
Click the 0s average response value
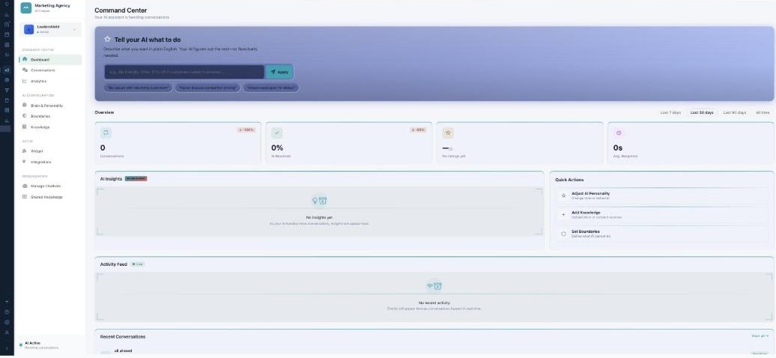[618, 148]
